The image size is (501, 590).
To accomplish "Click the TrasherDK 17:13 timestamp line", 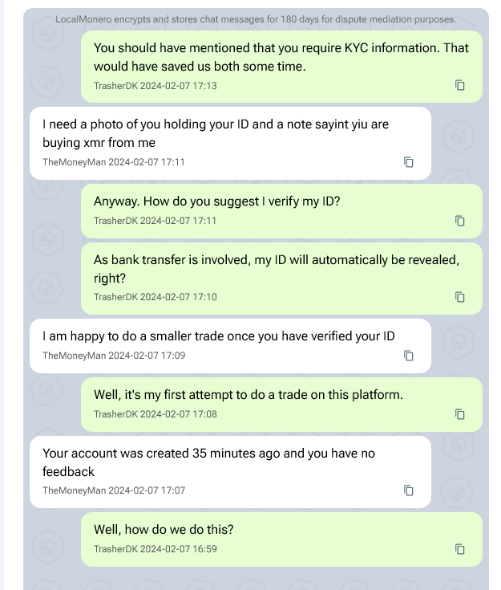I will [x=156, y=86].
